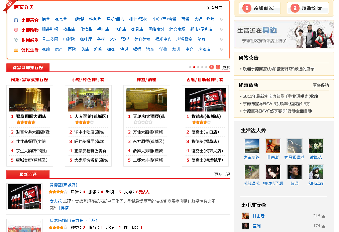Click the star rating of 人人面馆
Image resolution: width=339 pixels, height=232 pixels.
tap(85, 123)
